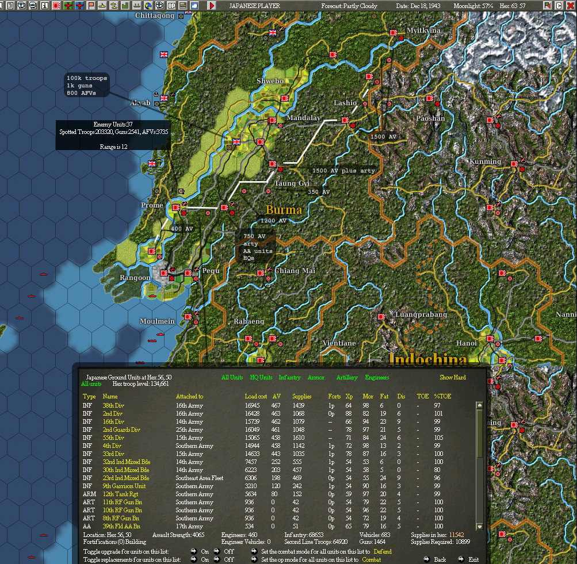Viewport: 577px width, 564px height.
Task: Filter list to Infantry units
Action: (x=289, y=377)
